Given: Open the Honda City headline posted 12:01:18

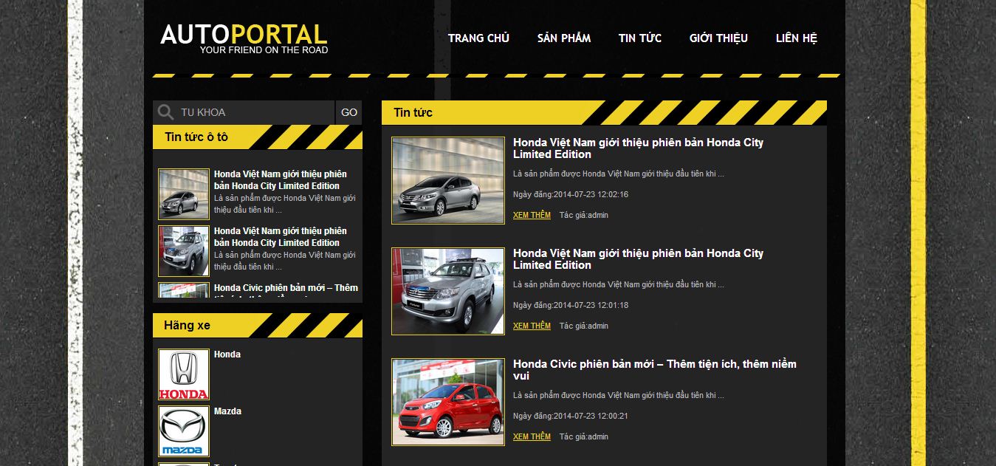Looking at the screenshot, I should 639,259.
